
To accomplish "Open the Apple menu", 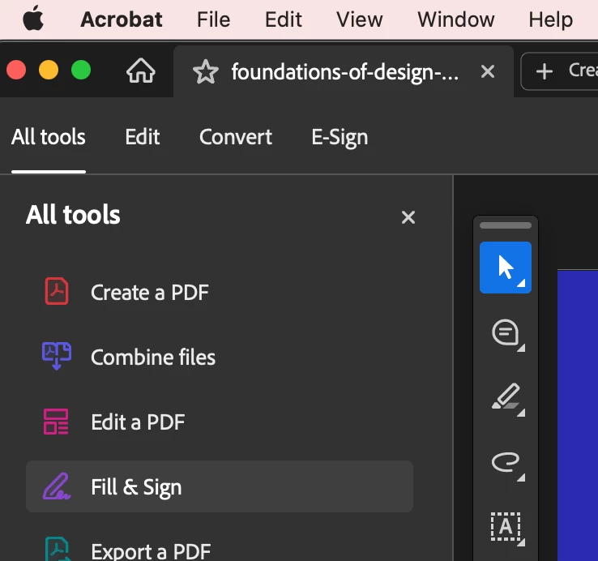I will 33,19.
